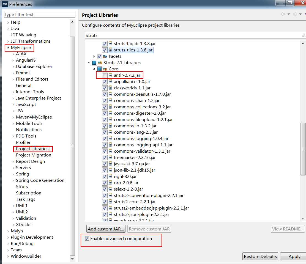Click the MyEclipse 'me' window icon
This screenshot has height=264, width=306.
[x=5, y=4]
